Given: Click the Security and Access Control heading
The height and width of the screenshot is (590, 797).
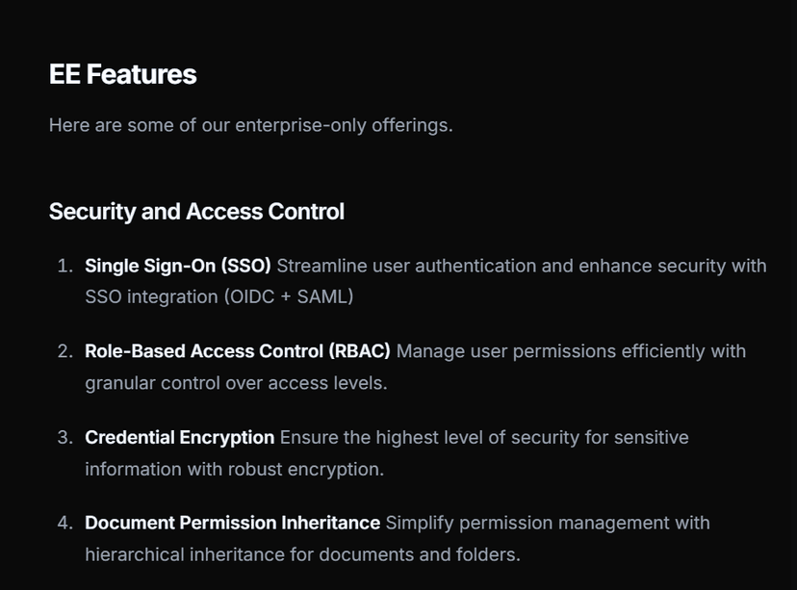Looking at the screenshot, I should [x=196, y=212].
